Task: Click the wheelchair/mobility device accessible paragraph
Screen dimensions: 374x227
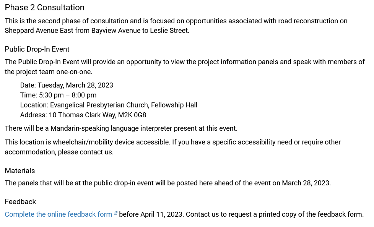Action: [x=173, y=147]
